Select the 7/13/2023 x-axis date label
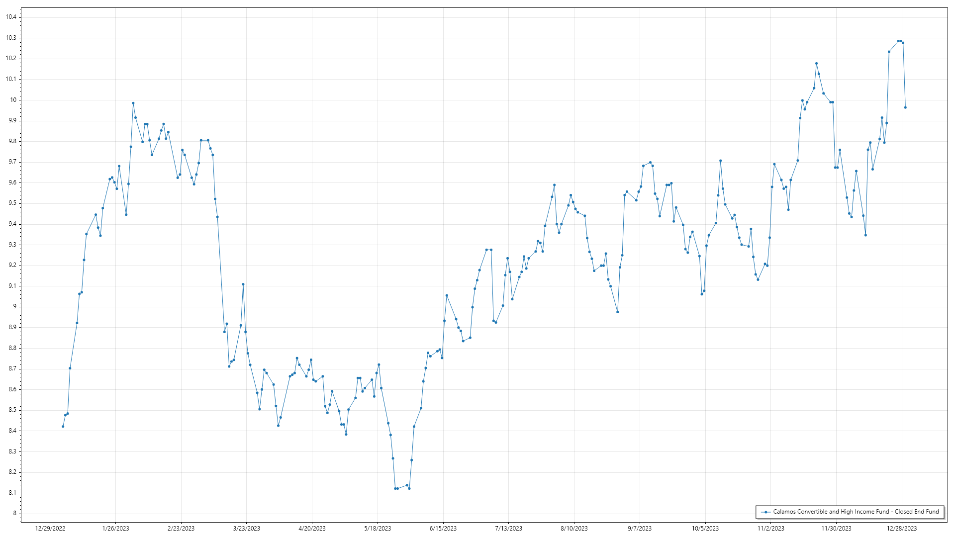The height and width of the screenshot is (537, 955). click(x=508, y=529)
